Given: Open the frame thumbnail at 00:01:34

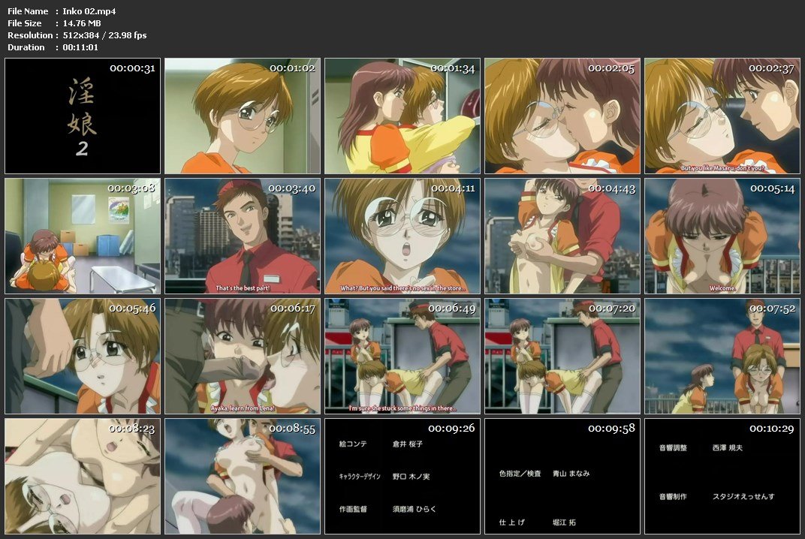Looking at the screenshot, I should point(402,116).
